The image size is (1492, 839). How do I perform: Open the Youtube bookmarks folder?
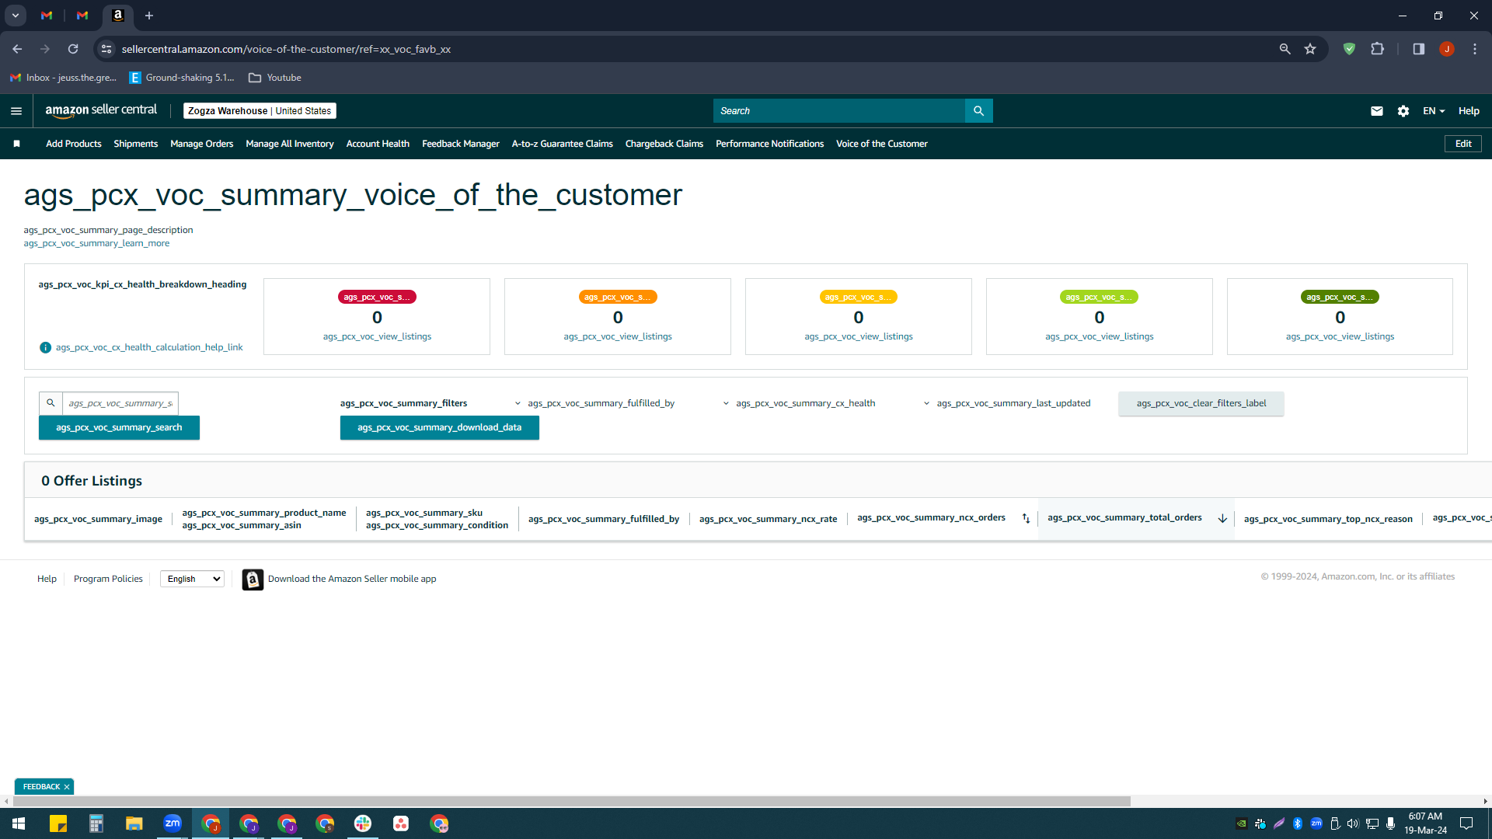point(275,78)
